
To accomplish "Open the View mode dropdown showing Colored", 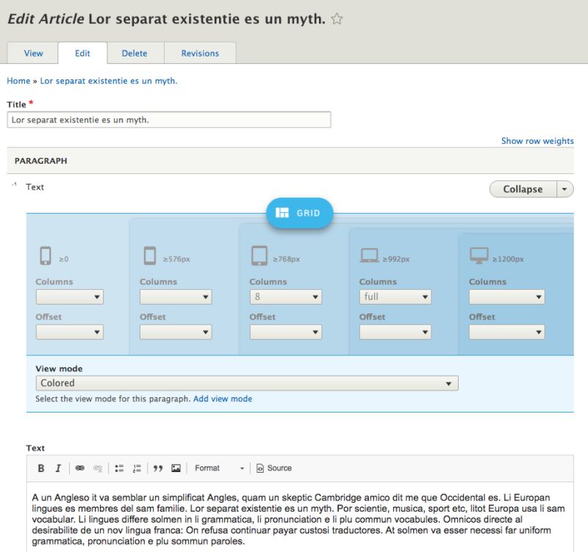I will click(247, 383).
